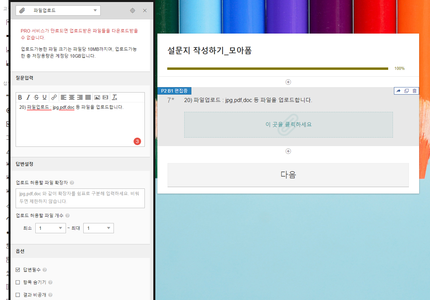Open help icon next to 항목 숨기기
Screen dimensions: 430x300
coord(50,282)
